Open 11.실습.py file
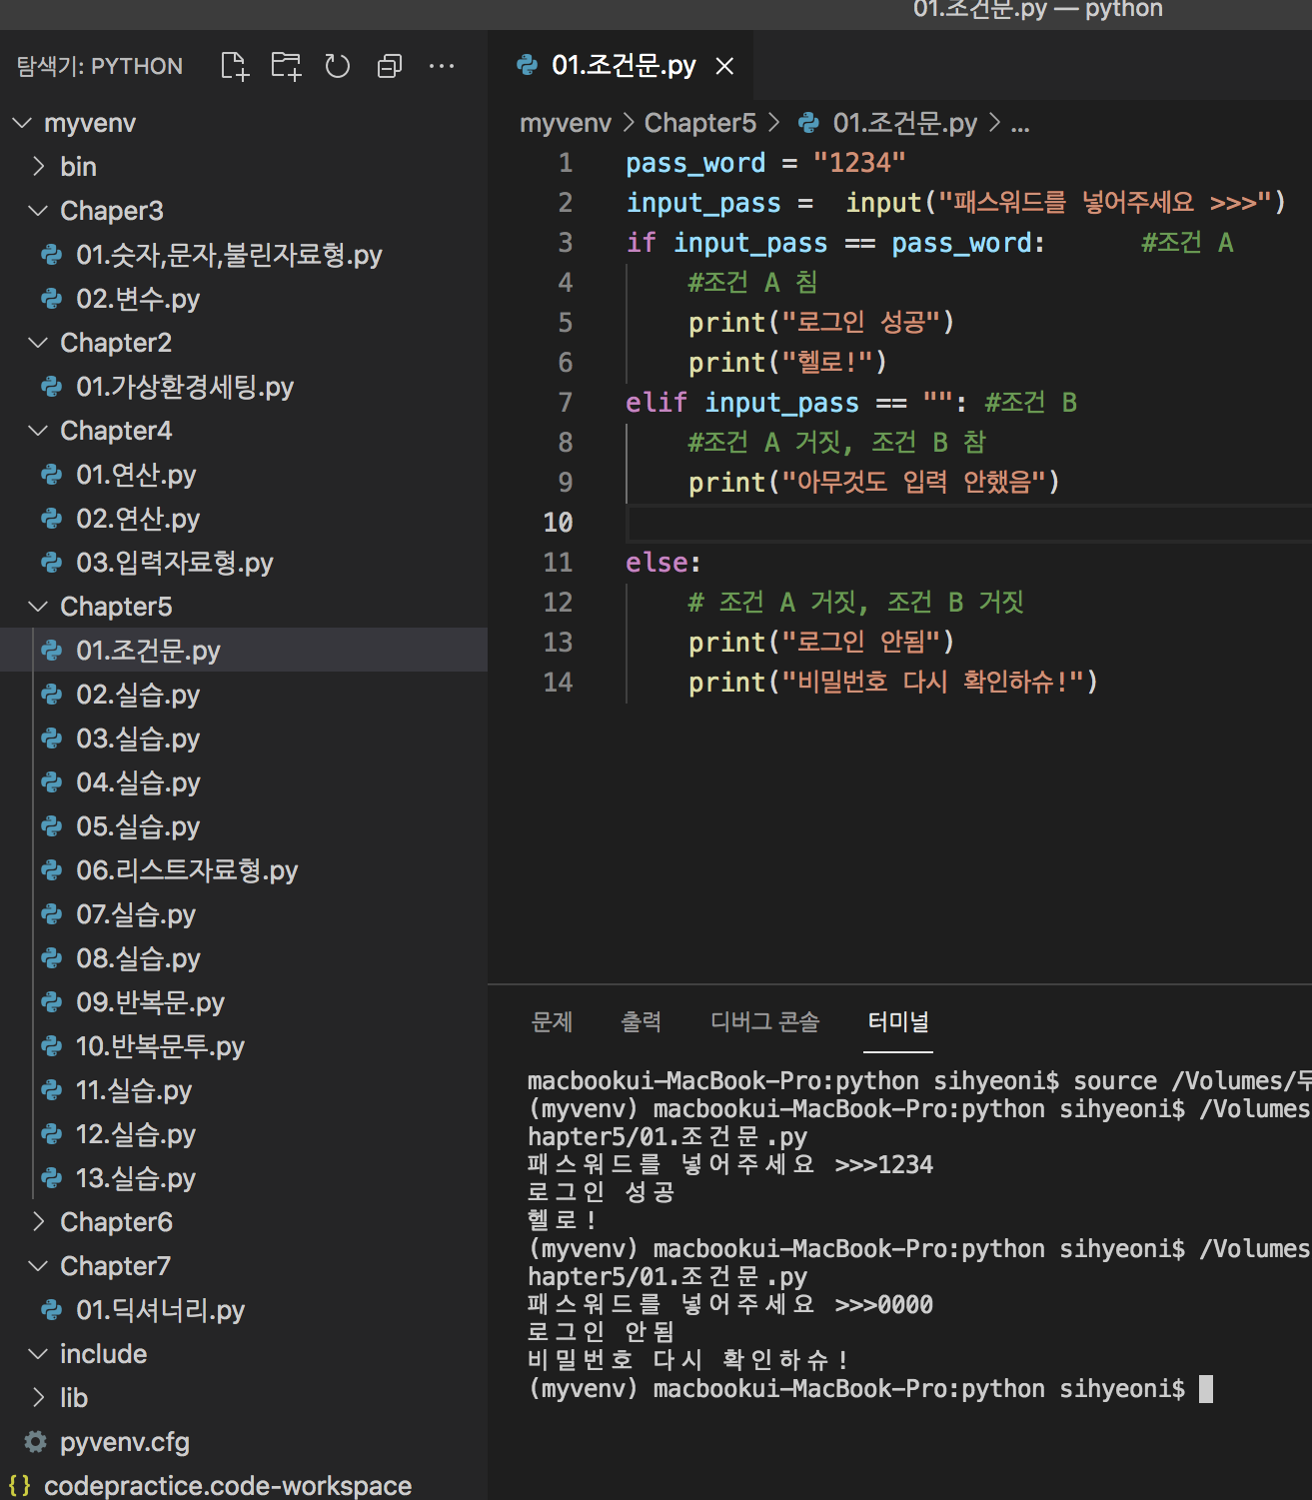This screenshot has height=1500, width=1312. pos(244,1090)
